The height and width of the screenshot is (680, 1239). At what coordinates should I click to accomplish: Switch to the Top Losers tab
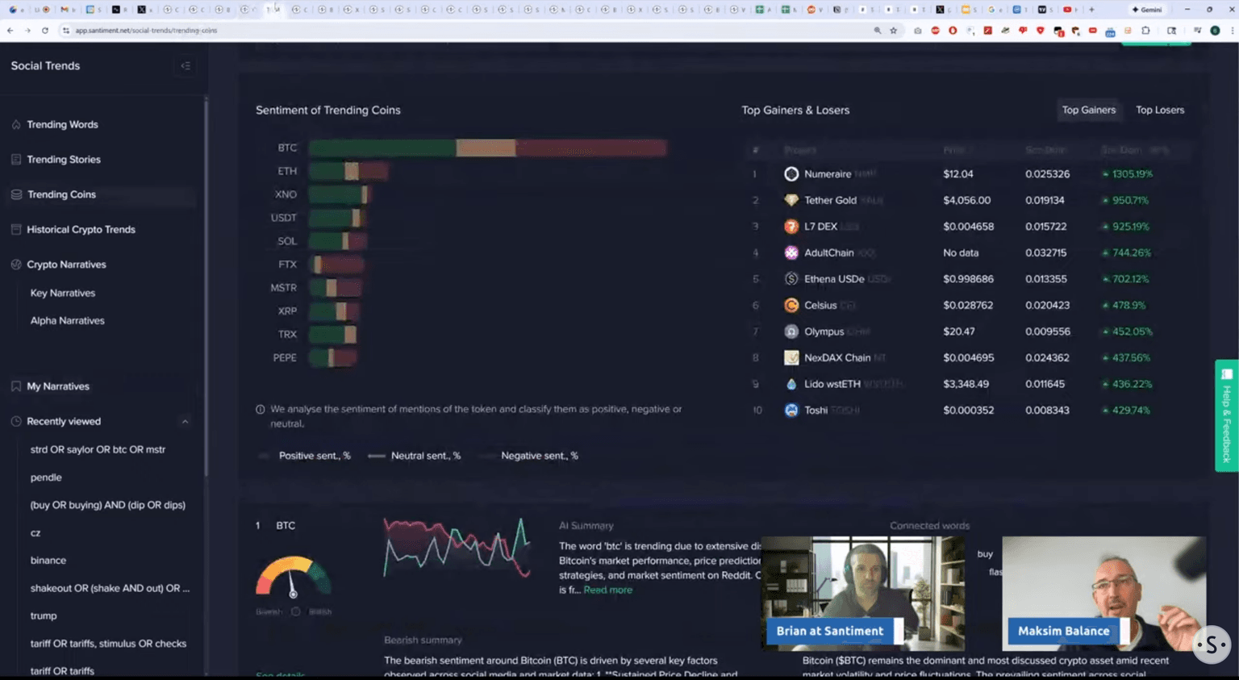(1159, 111)
